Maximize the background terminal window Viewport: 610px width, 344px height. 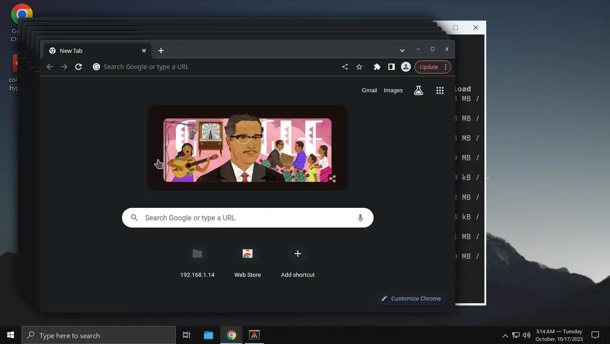[455, 27]
